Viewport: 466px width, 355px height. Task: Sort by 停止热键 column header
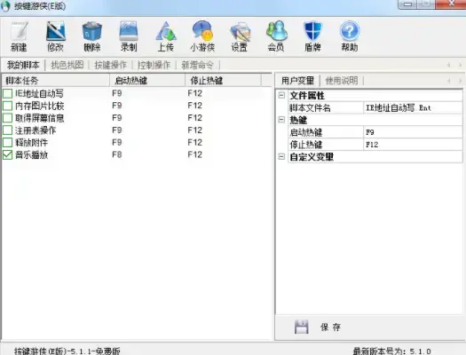point(223,81)
